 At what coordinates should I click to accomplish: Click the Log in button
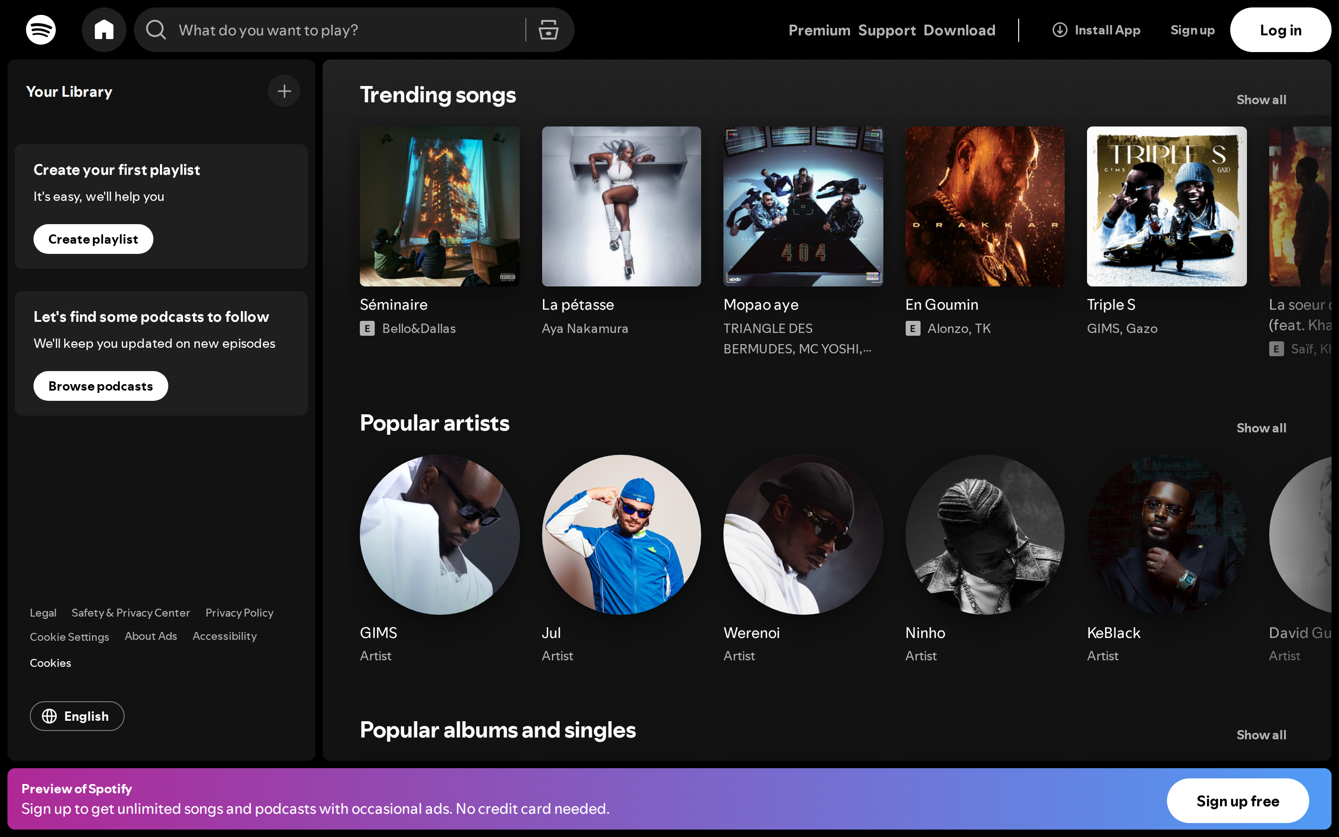click(x=1280, y=30)
